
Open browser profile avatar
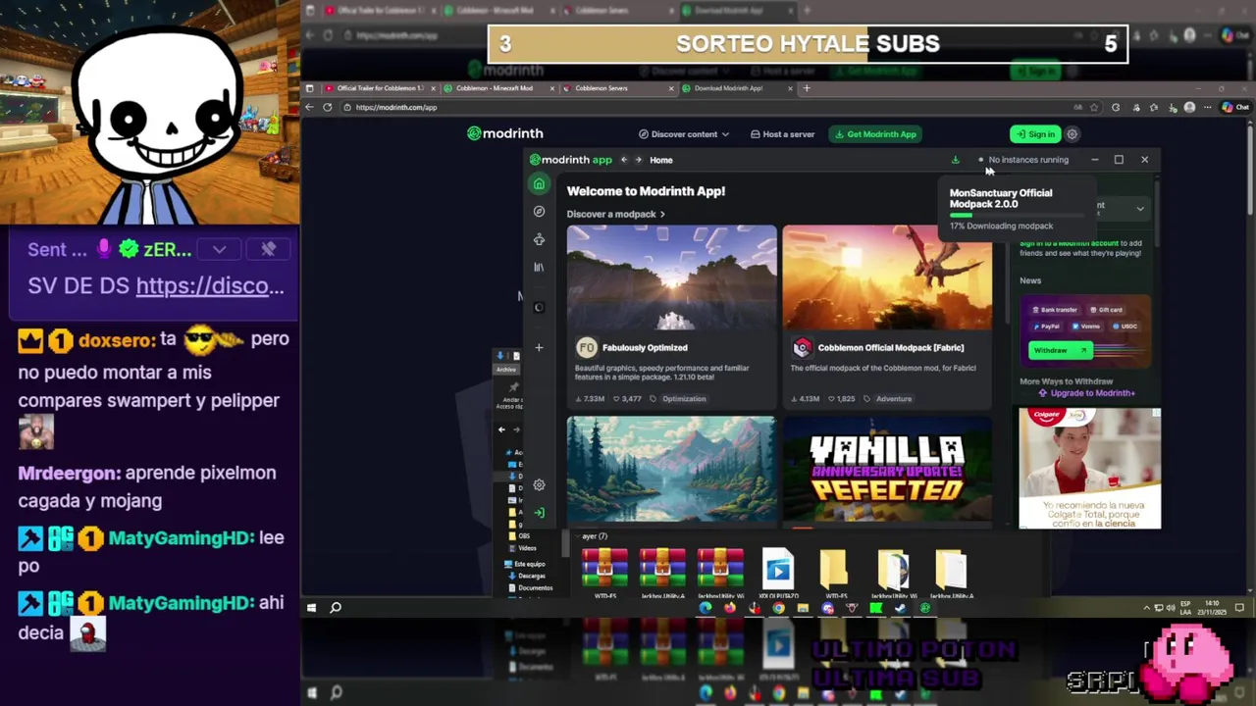[1189, 107]
